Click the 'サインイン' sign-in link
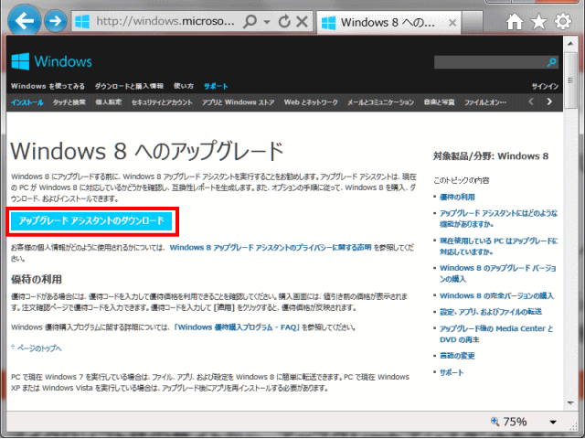Screen dimensions: 585x439 pos(545,87)
